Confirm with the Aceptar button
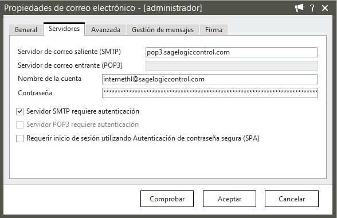Image resolution: width=337 pixels, height=218 pixels. (229, 199)
